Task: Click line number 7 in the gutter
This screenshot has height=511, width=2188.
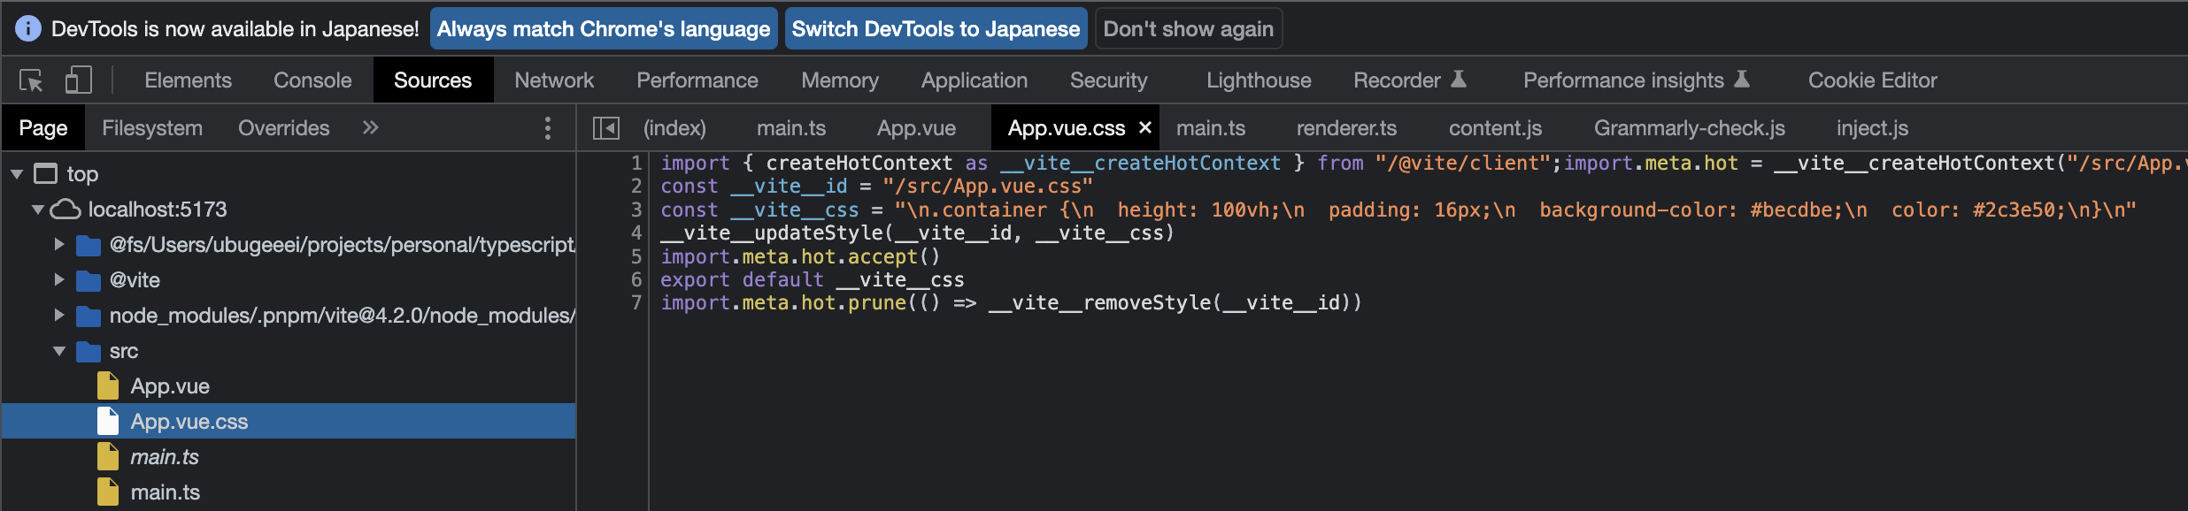Action: tap(636, 303)
